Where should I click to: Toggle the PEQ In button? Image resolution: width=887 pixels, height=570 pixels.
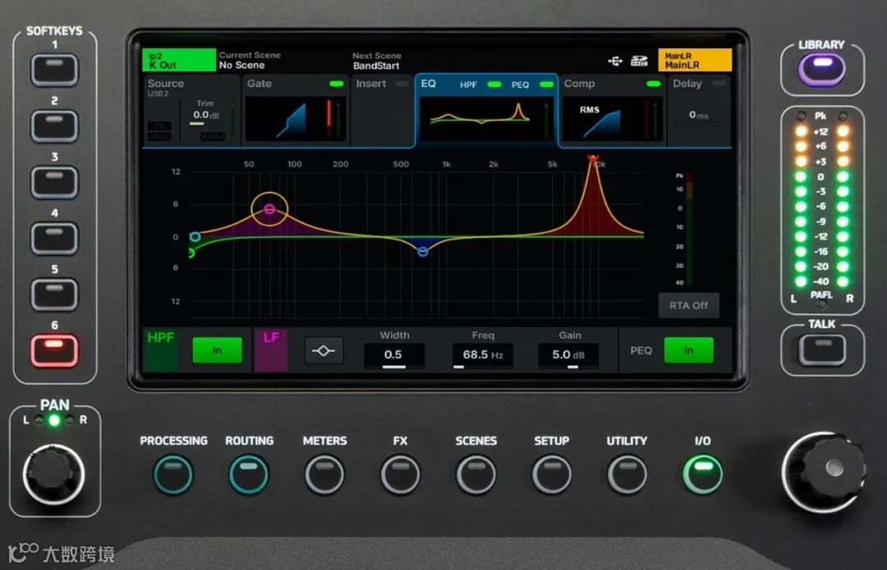coord(688,350)
